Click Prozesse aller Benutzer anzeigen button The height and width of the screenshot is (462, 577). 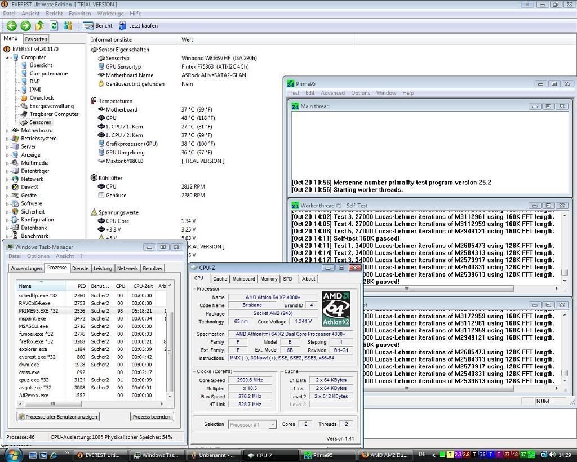(x=59, y=417)
